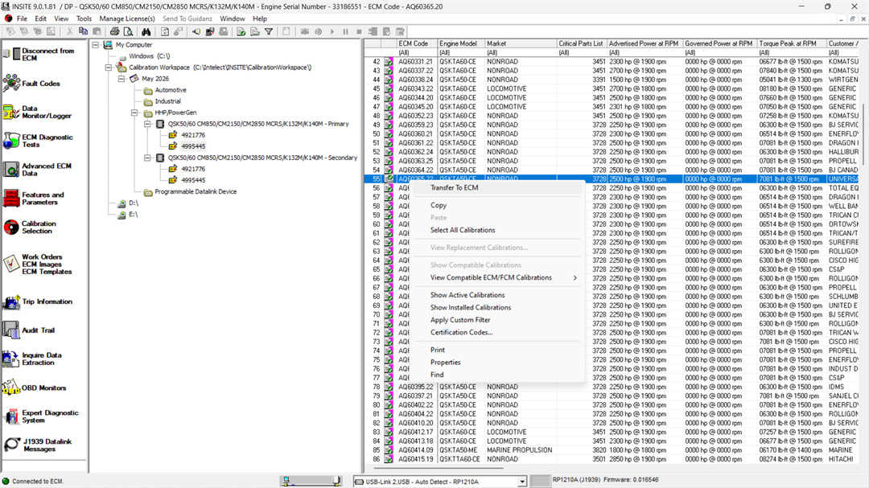Open the Tools menu in menu bar
Image resolution: width=869 pixels, height=488 pixels.
(84, 18)
